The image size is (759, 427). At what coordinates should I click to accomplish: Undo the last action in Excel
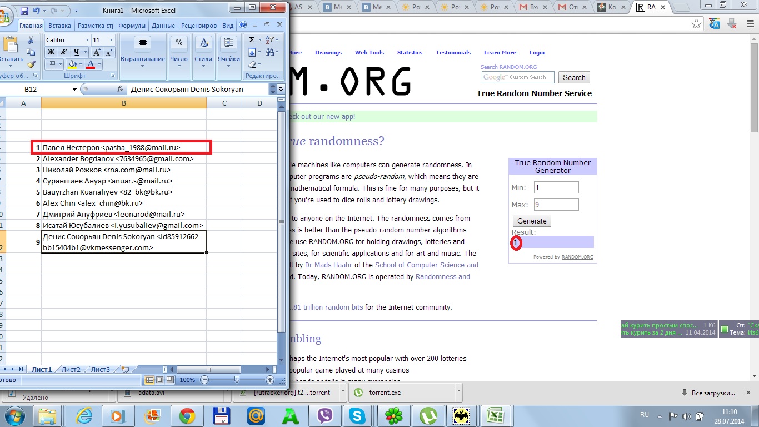click(x=37, y=10)
